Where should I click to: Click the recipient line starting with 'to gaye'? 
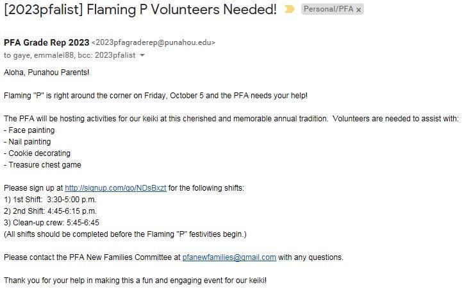click(x=69, y=55)
